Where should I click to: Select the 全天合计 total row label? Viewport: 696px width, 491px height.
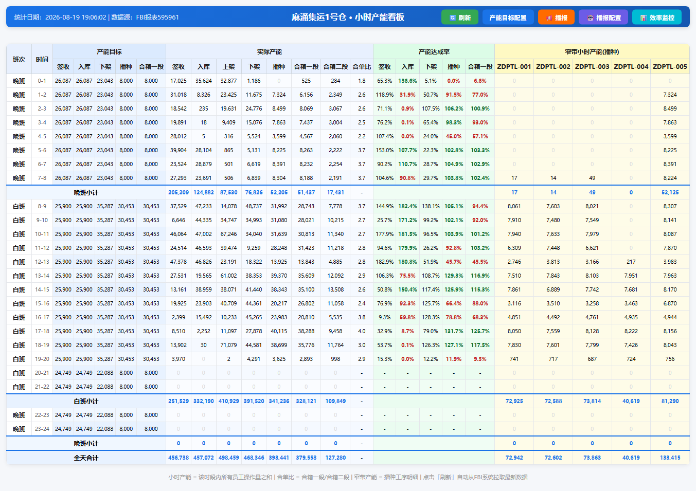(86, 458)
